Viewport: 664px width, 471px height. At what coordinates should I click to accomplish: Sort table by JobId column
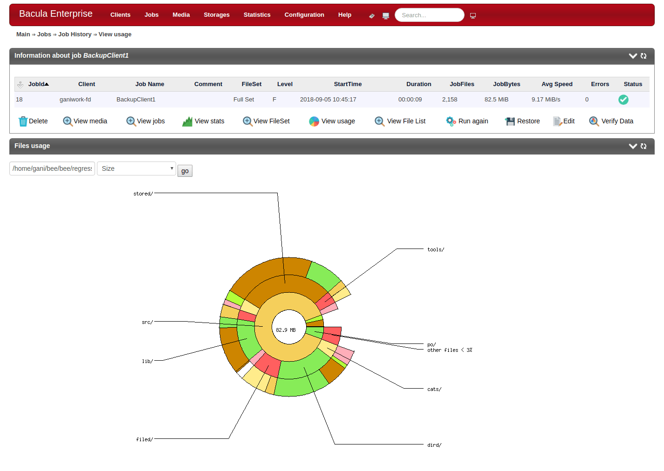click(38, 84)
